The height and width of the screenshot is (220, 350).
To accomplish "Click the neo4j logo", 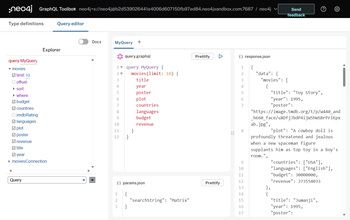I will click(21, 9).
